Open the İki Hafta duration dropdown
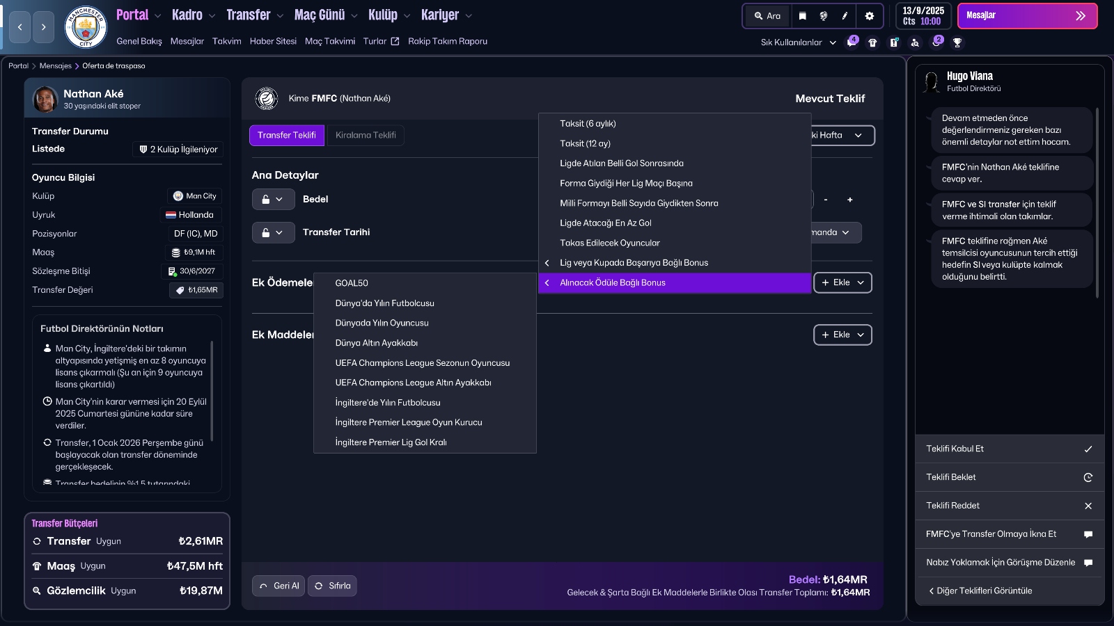 835,135
